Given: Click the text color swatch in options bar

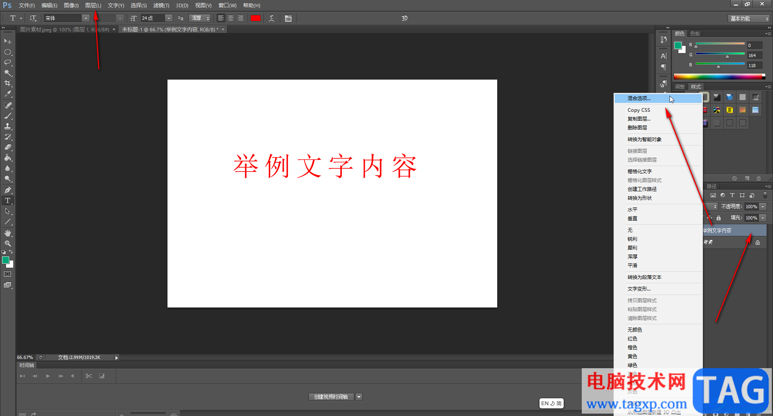Looking at the screenshot, I should coord(256,18).
